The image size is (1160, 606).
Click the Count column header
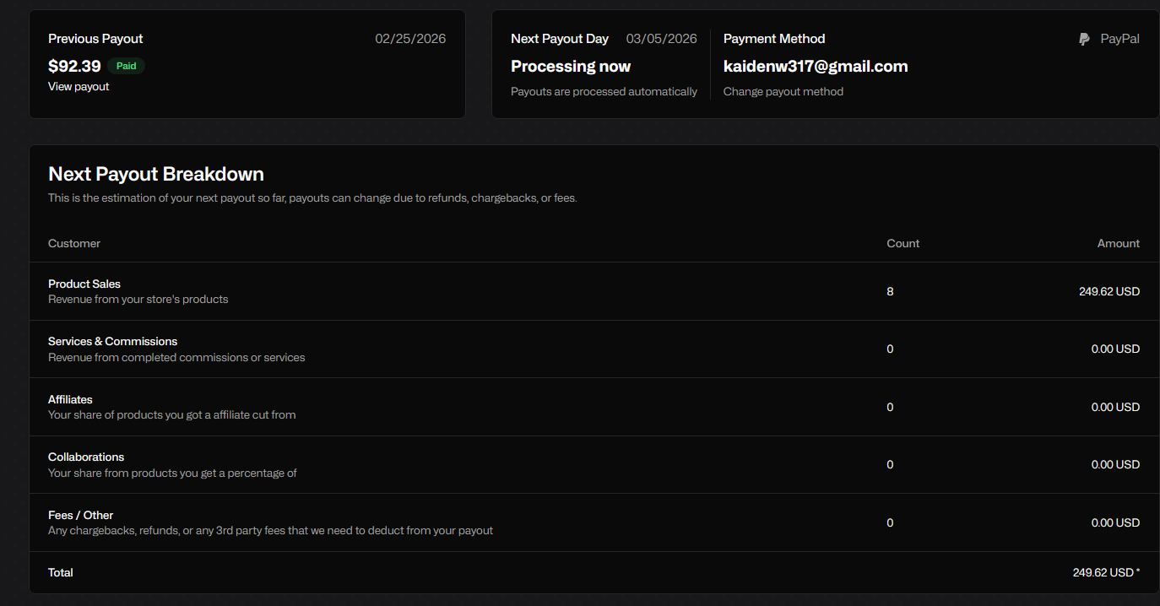tap(903, 243)
